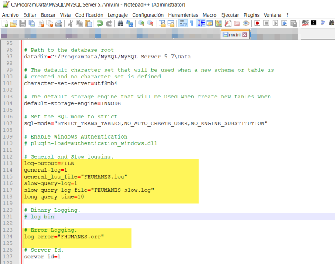Expand the Lenguaje menu
This screenshot has height=264, width=335.
pyautogui.click(x=118, y=15)
